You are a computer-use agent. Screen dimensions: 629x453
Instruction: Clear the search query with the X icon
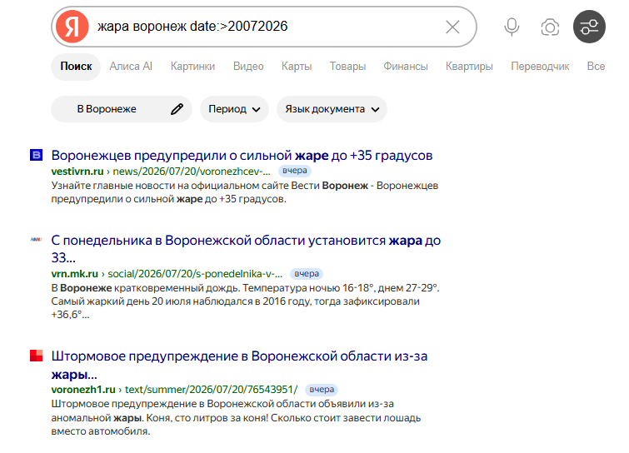click(452, 27)
